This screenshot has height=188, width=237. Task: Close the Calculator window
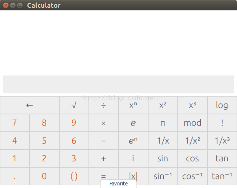pos(6,6)
